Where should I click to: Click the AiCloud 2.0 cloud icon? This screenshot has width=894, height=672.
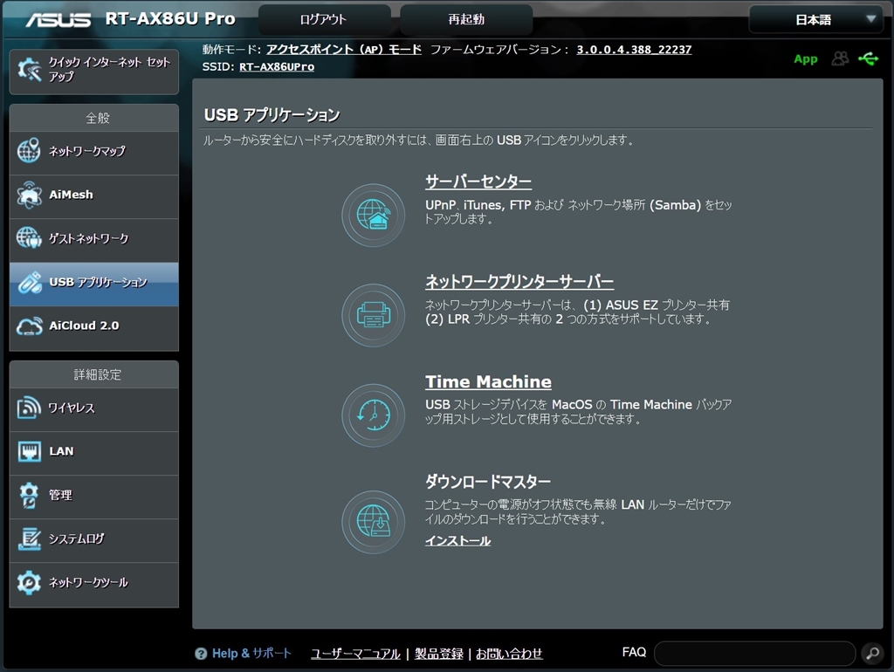pyautogui.click(x=29, y=326)
